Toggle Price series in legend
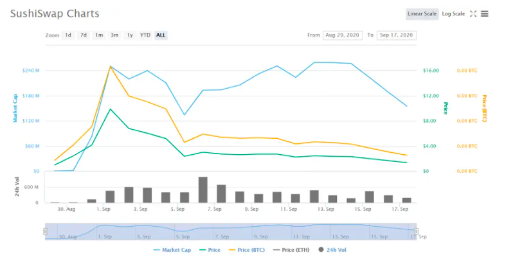This screenshot has width=513, height=257. click(210, 250)
